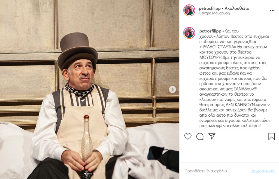The image size is (279, 179).
Task: Share the post using the paper plane icon
Action: (x=212, y=136)
